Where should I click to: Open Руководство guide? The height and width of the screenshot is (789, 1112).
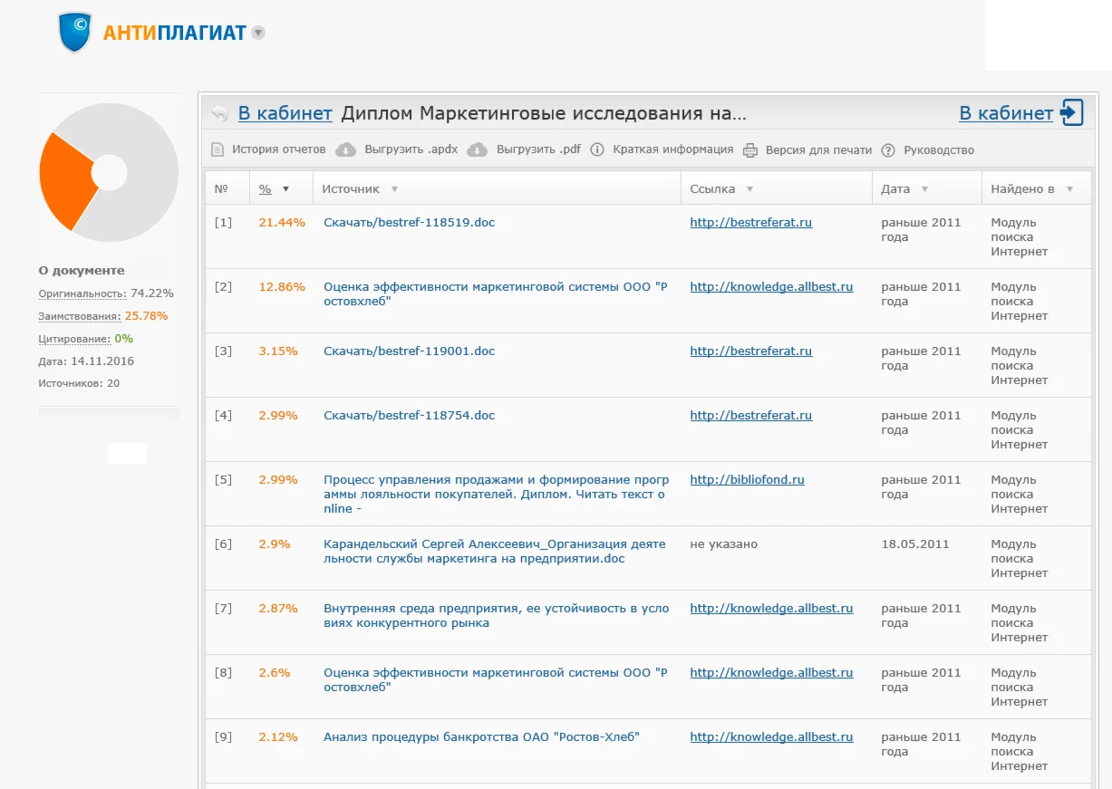point(939,149)
